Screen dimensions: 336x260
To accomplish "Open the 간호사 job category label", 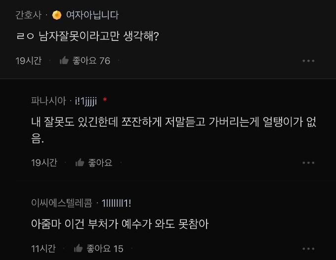I will click(29, 15).
